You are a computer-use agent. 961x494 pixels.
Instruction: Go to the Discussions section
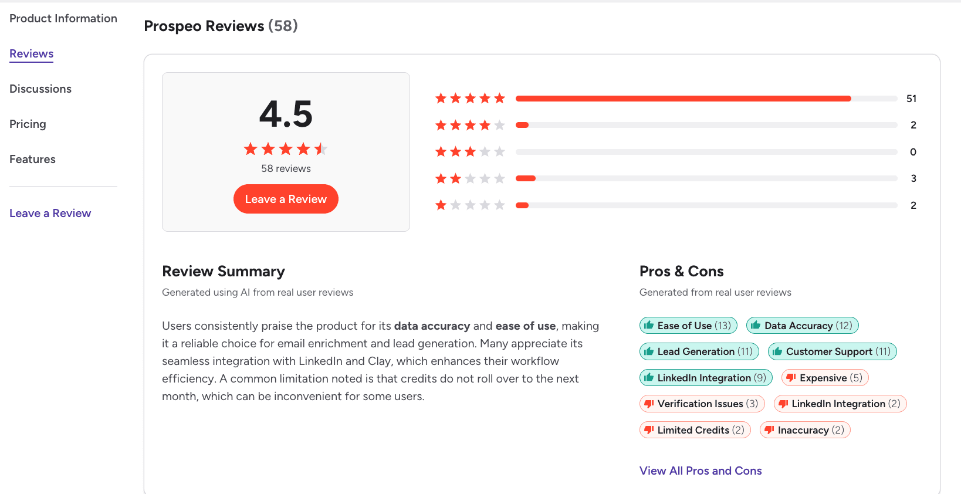click(x=40, y=89)
